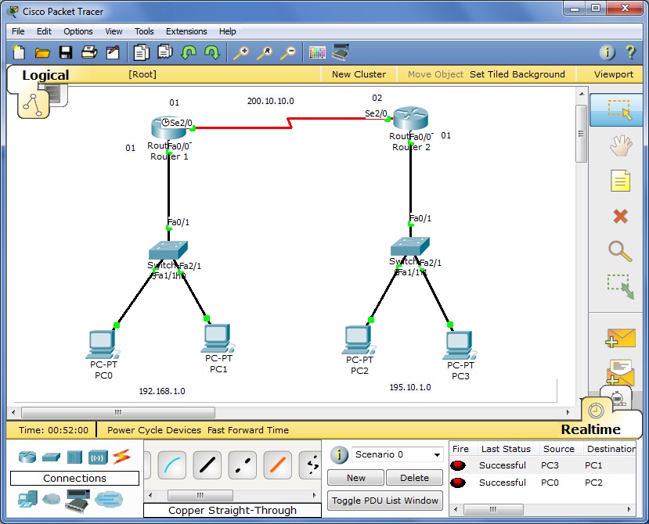Open the File menu
This screenshot has height=524, width=649.
[18, 31]
